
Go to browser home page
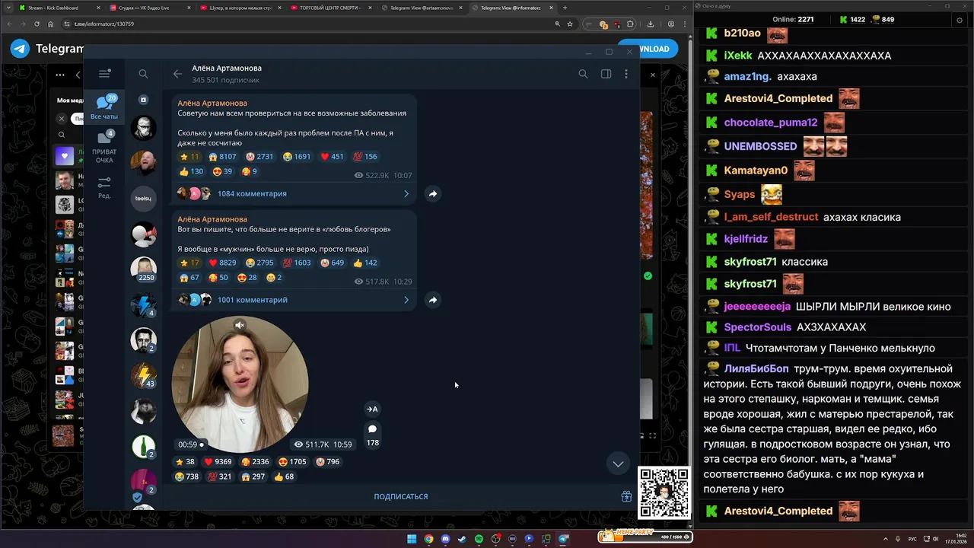(x=51, y=24)
